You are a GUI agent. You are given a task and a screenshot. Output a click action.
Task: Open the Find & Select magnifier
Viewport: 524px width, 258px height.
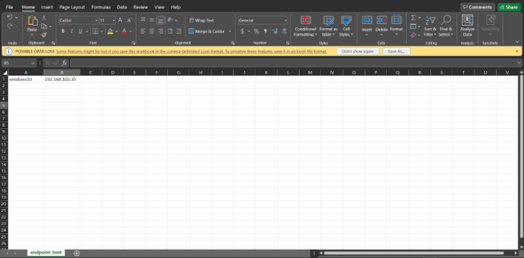(x=446, y=20)
